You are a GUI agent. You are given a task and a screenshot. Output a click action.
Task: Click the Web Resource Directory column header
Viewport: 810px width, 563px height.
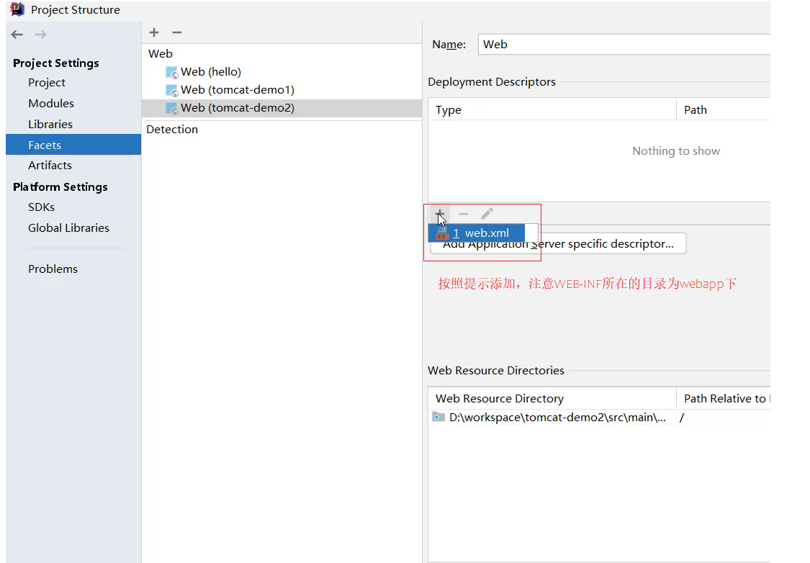pyautogui.click(x=552, y=398)
